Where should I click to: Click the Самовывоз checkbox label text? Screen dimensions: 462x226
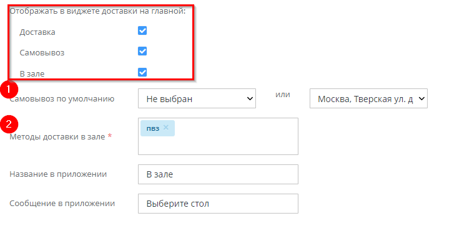(x=42, y=52)
